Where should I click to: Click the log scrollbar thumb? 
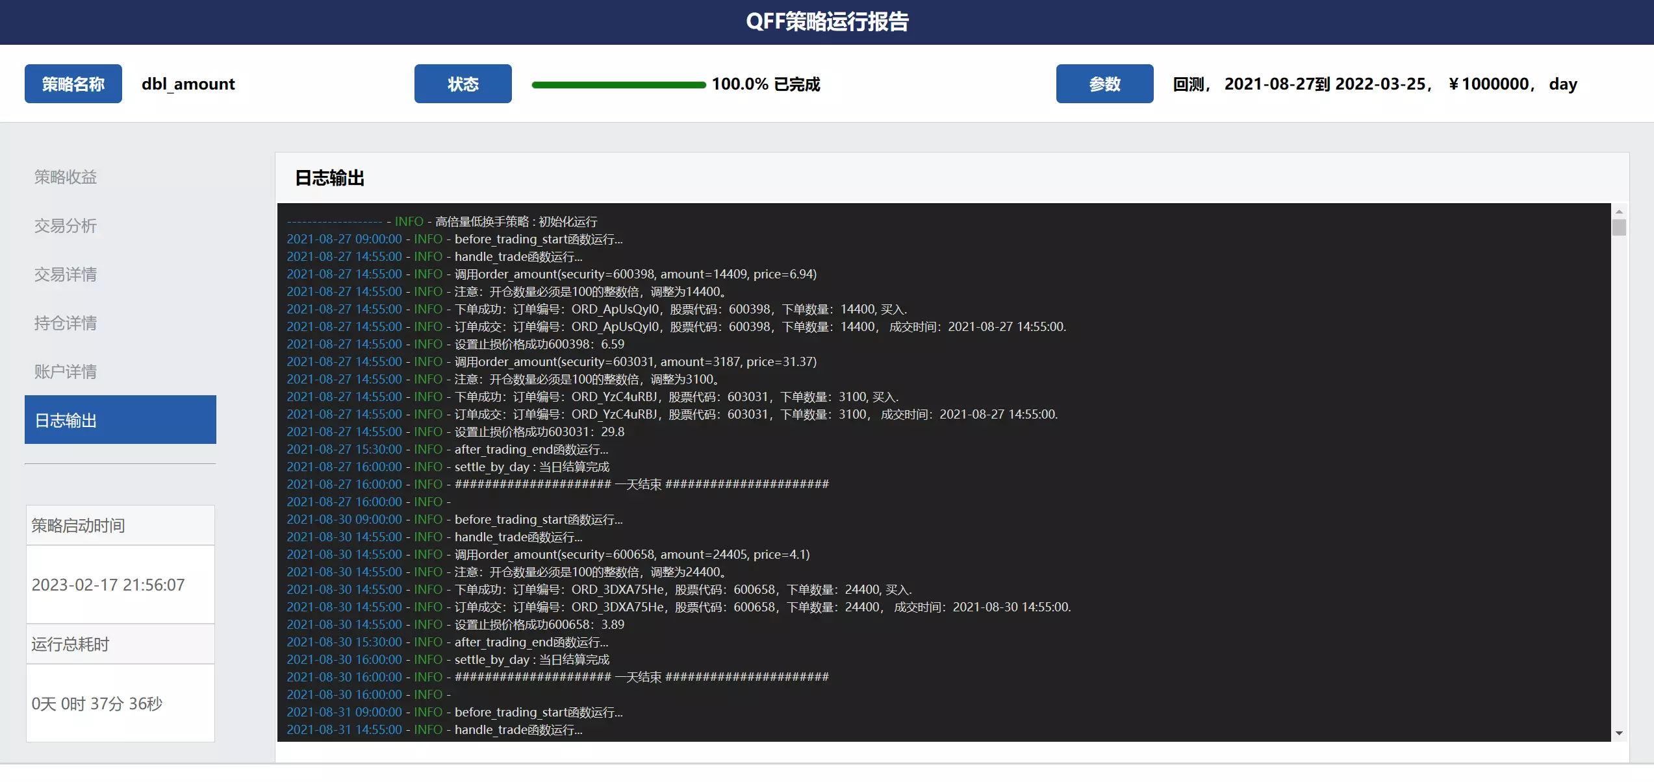(x=1619, y=228)
